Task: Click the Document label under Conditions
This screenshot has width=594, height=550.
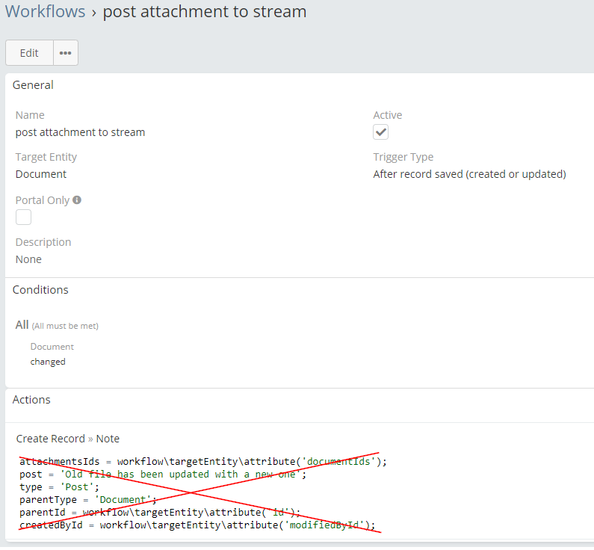Action: pos(52,347)
